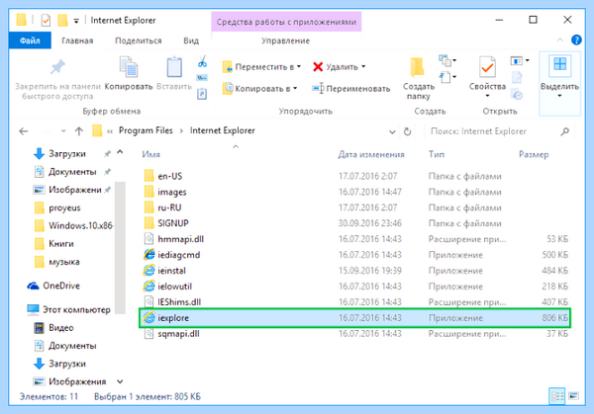Select the sqmapi.dll file

pyautogui.click(x=355, y=334)
